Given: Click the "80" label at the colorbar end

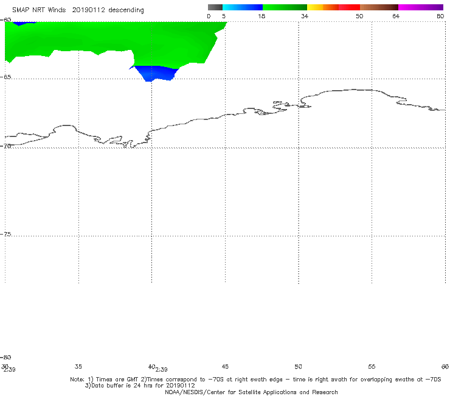Looking at the screenshot, I should tap(440, 16).
